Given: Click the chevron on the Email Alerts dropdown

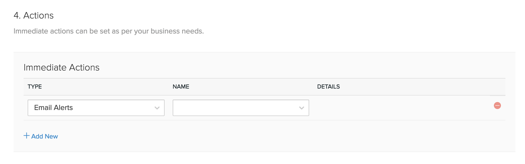Looking at the screenshot, I should point(157,108).
